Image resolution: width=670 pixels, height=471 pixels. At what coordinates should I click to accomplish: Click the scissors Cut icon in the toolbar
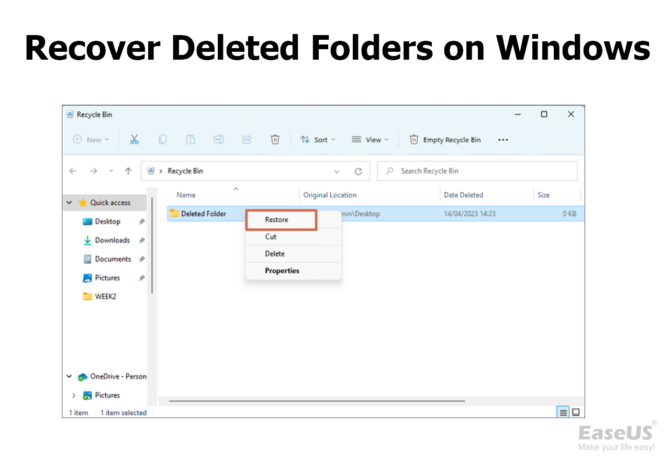tap(135, 139)
